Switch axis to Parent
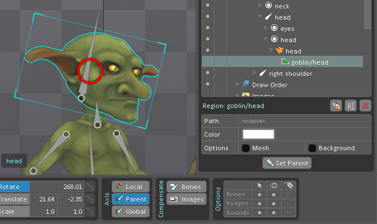Viewport: 377px width, 224px height. [x=130, y=199]
